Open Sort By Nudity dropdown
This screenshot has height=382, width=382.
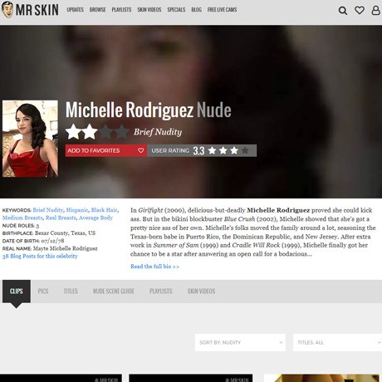[240, 342]
